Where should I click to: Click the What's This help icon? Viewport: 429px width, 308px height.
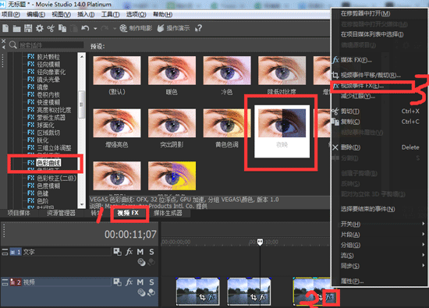coord(199,28)
